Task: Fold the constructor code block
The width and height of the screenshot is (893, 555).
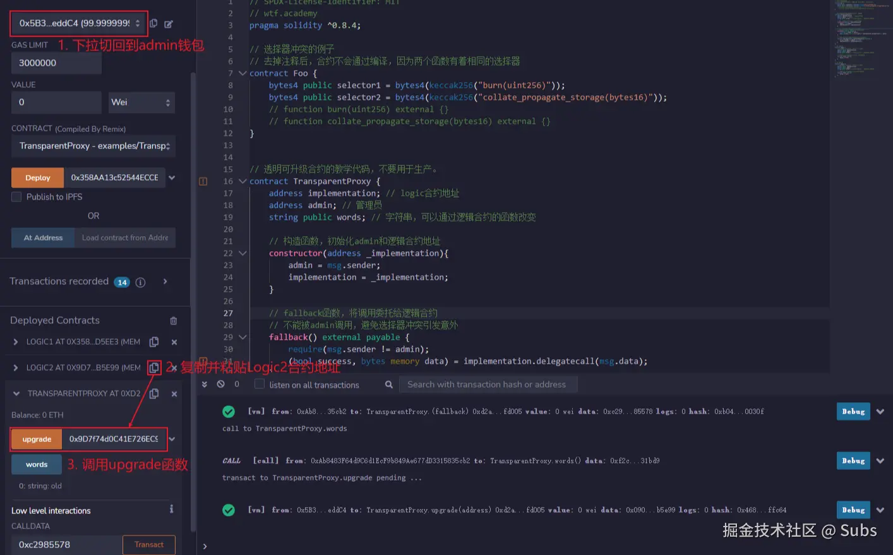Action: point(243,253)
